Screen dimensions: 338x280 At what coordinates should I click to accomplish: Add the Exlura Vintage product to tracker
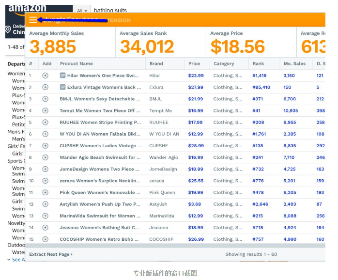tap(45, 87)
